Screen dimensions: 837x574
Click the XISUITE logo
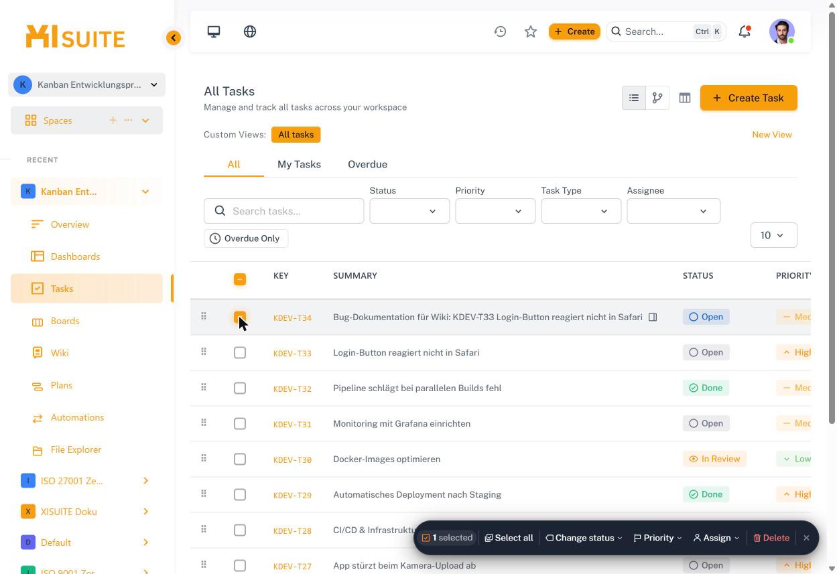pyautogui.click(x=75, y=37)
